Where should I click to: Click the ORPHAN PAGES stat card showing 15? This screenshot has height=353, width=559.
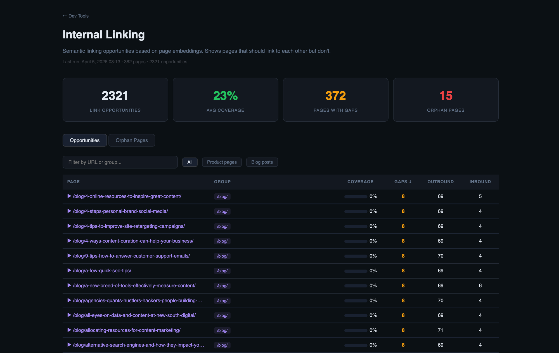(446, 100)
